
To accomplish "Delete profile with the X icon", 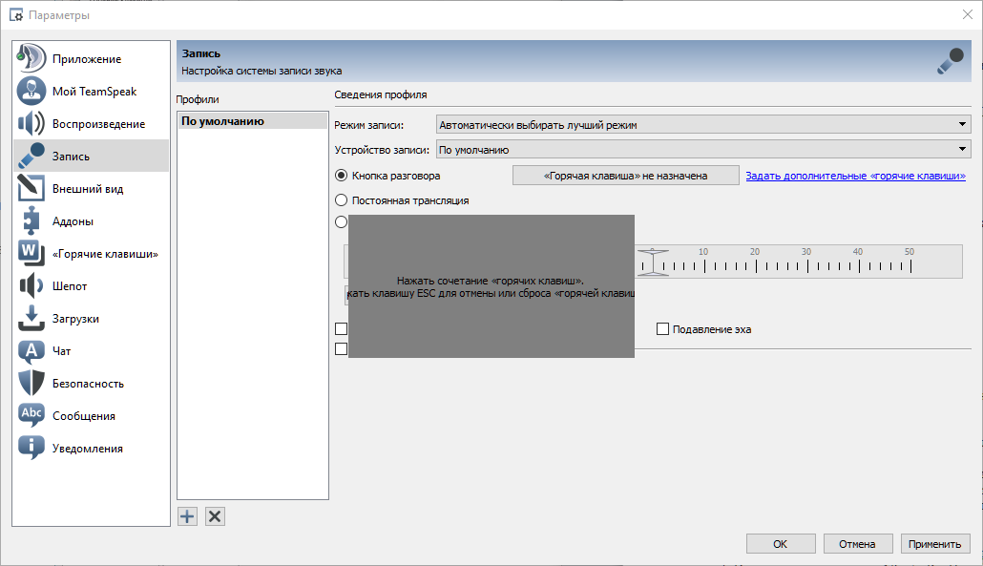I will click(x=215, y=516).
